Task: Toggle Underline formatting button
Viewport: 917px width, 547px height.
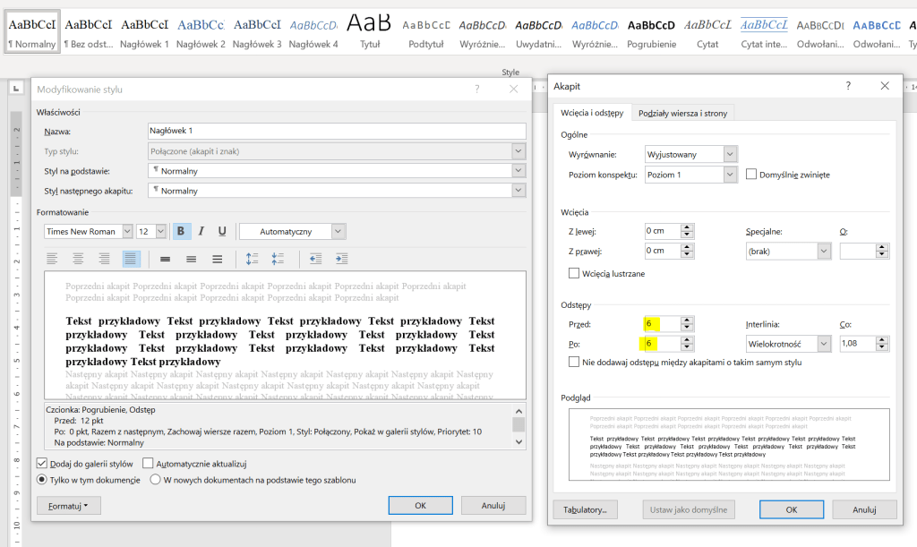Action: (x=222, y=231)
